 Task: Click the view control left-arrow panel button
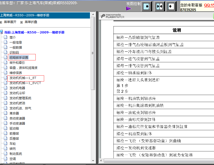coord(171,6)
